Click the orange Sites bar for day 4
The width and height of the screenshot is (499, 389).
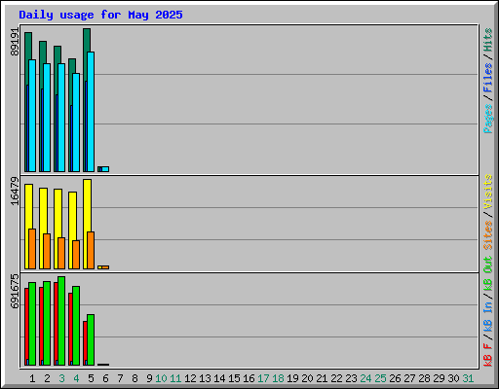click(x=76, y=255)
